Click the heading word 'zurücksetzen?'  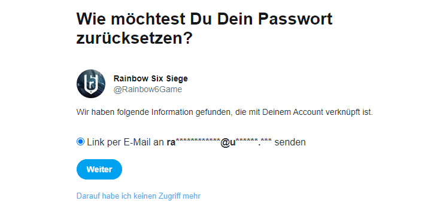134,38
